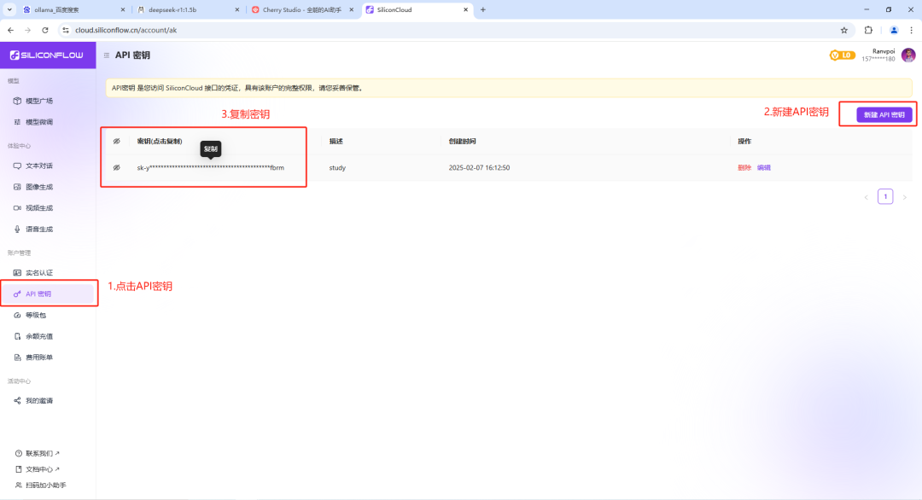Screen dimensions: 922x500
Task: Click creation time 2025-02-07 16:12:50
Action: (479, 167)
